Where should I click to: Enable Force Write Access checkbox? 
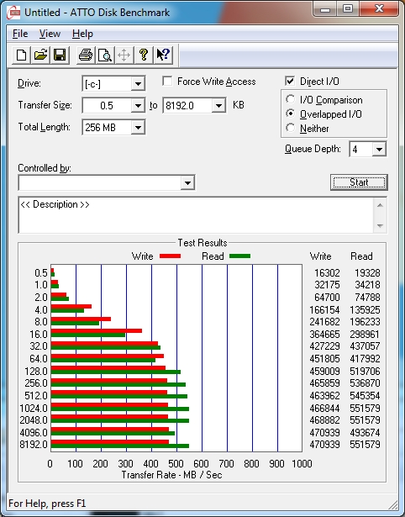click(167, 81)
